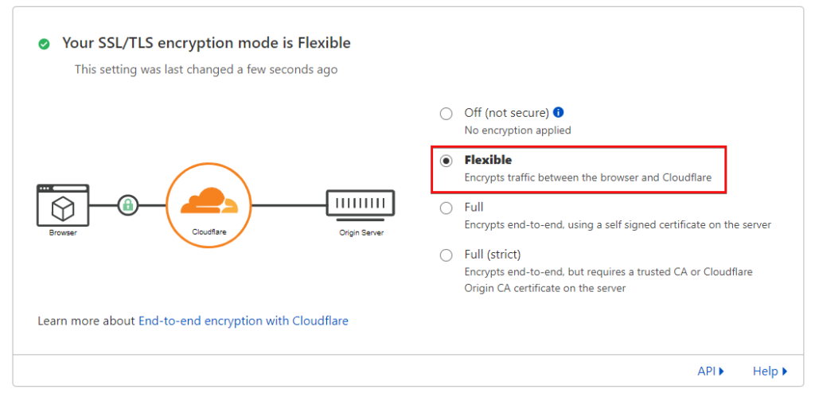Select the Flexible radio button
The image size is (815, 393).
point(446,161)
